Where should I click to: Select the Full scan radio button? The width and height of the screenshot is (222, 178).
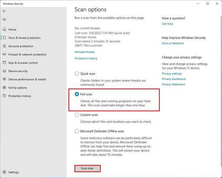[77, 94]
